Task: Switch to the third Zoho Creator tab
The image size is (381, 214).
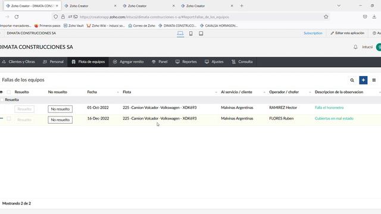Action: [149, 5]
